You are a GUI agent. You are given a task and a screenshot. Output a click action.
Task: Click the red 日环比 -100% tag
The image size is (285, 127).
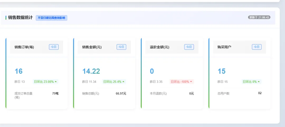(x=182, y=82)
